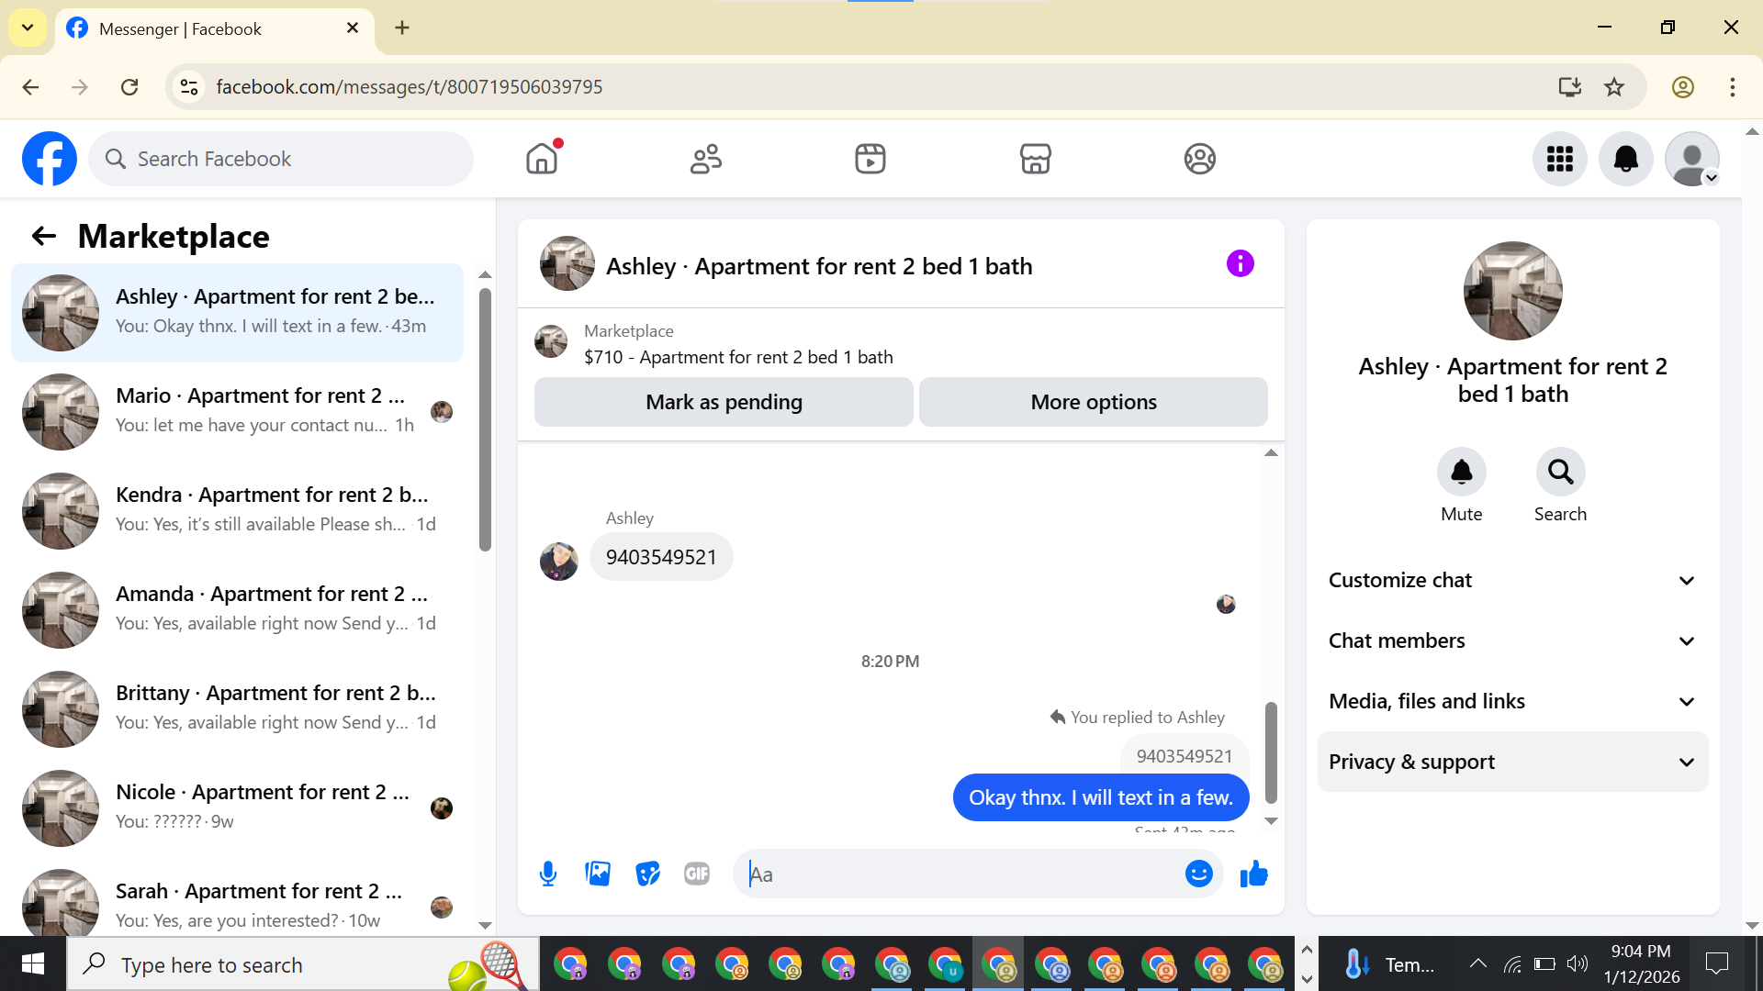Click Mark as pending button

click(x=724, y=402)
